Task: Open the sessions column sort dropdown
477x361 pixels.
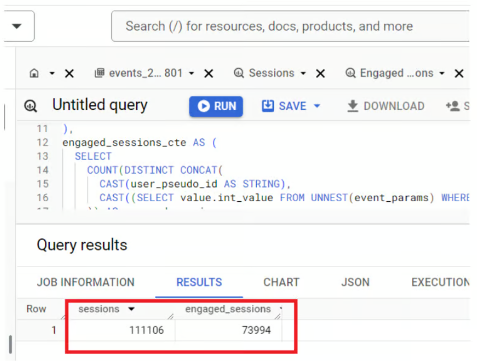Action: pyautogui.click(x=131, y=309)
